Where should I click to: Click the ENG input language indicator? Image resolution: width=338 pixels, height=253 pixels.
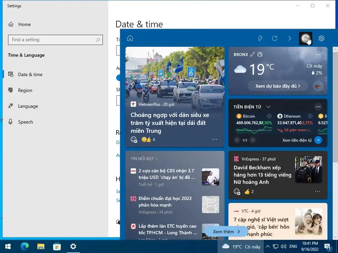coord(293,246)
